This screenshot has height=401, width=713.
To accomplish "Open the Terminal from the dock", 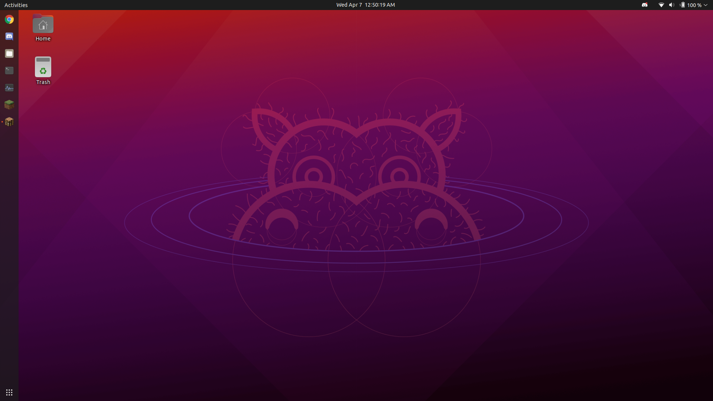I will pyautogui.click(x=9, y=71).
